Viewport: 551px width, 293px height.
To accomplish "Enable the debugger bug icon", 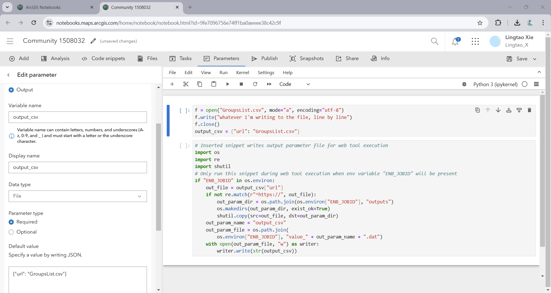I will 464,84.
